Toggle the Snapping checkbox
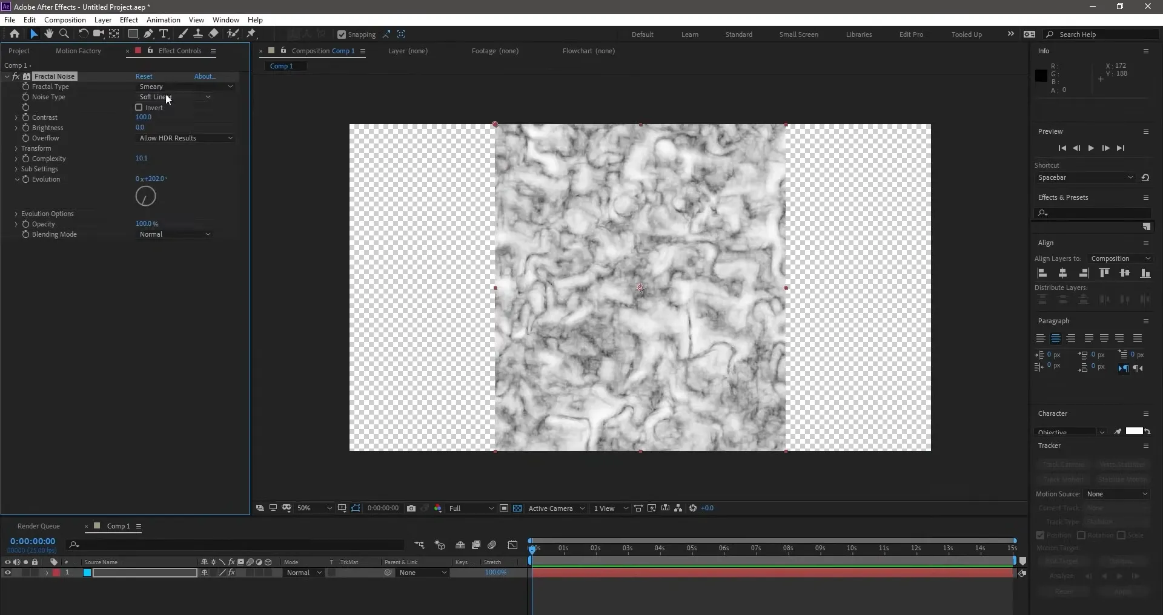Viewport: 1163px width, 615px height. coord(342,35)
